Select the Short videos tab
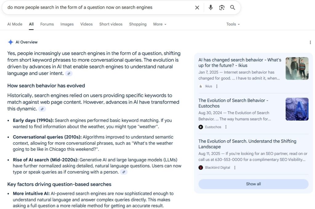The height and width of the screenshot is (209, 315). [x=111, y=24]
